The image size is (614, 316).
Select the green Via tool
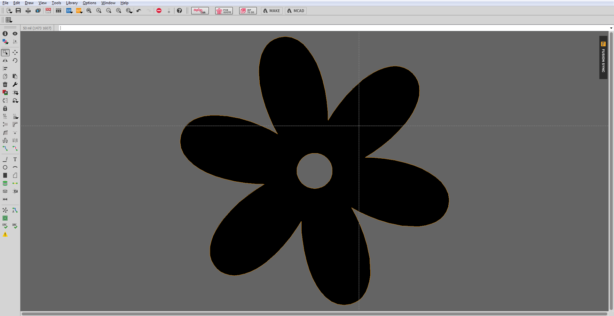[5, 183]
